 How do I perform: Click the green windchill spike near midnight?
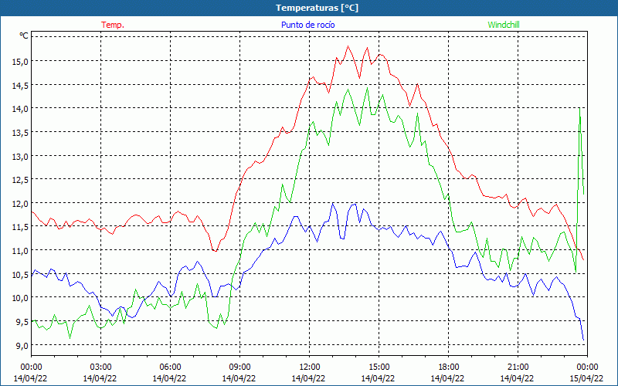(x=579, y=109)
